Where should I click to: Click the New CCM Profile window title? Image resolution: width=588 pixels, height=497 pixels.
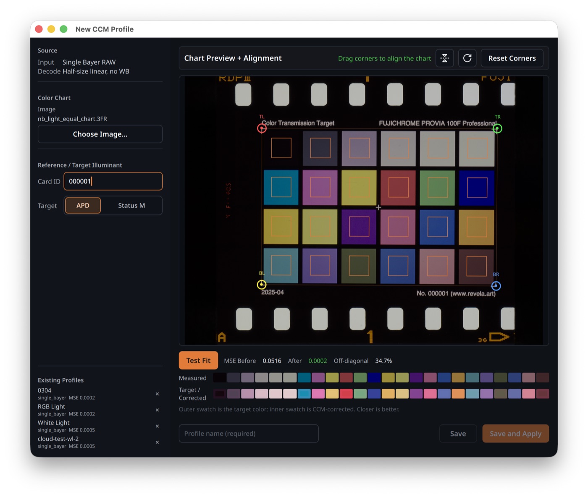click(x=105, y=29)
